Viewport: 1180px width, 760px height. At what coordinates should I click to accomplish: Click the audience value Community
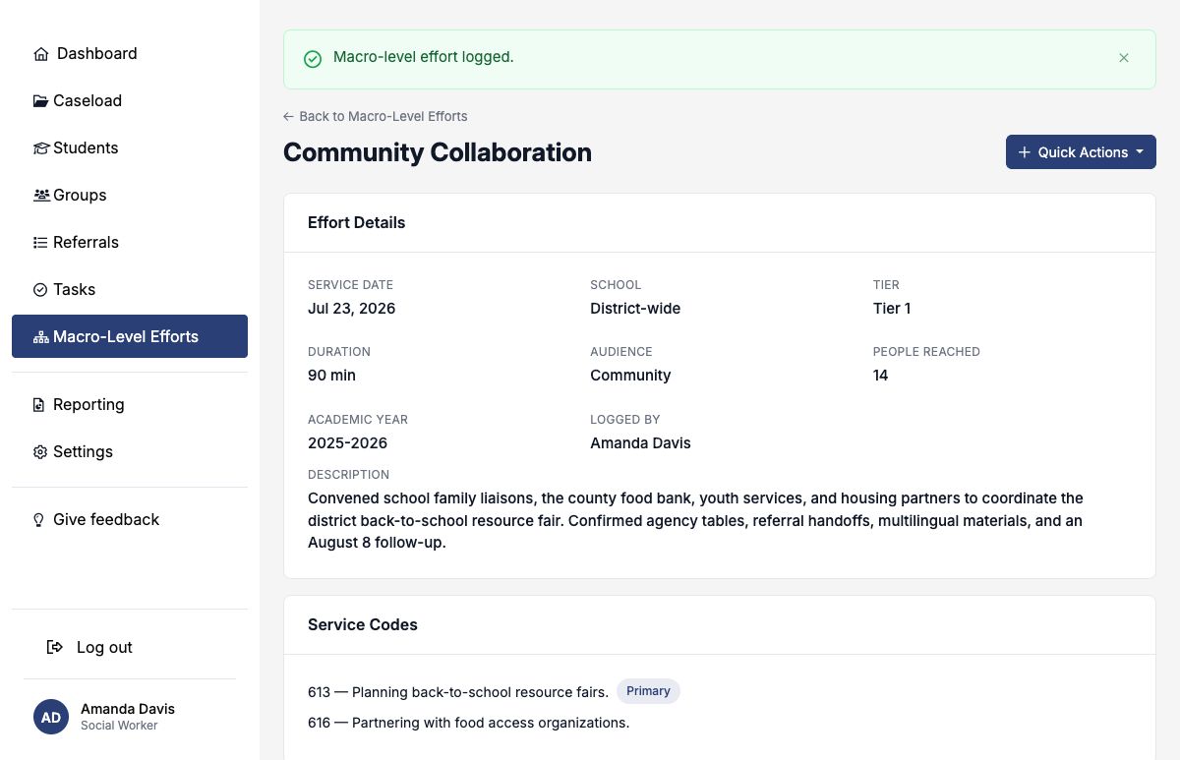pyautogui.click(x=630, y=376)
